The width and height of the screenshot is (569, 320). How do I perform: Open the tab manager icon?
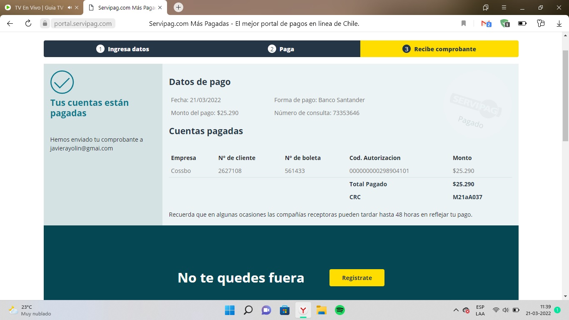[x=486, y=7]
